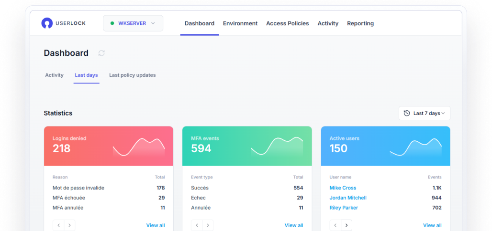Click View all in Logins denied card
Viewport: 492px width, 231px height.
155,225
